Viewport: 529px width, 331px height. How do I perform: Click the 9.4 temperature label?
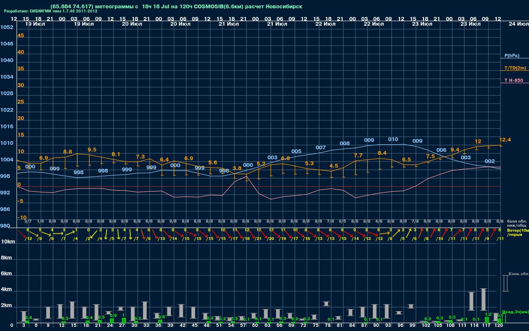tap(455, 149)
